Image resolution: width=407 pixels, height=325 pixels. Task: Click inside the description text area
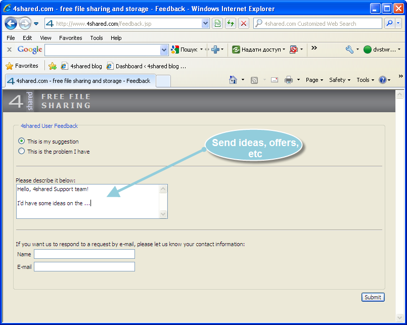coord(88,202)
